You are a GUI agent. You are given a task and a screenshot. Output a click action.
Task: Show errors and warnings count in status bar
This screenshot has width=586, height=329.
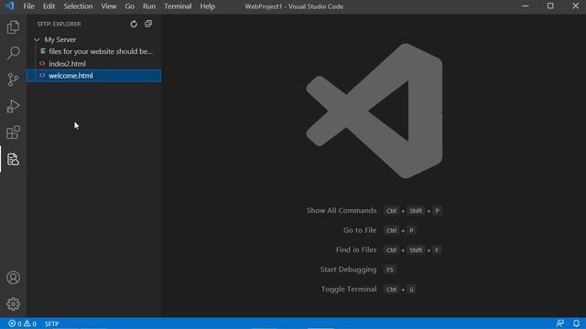[22, 324]
